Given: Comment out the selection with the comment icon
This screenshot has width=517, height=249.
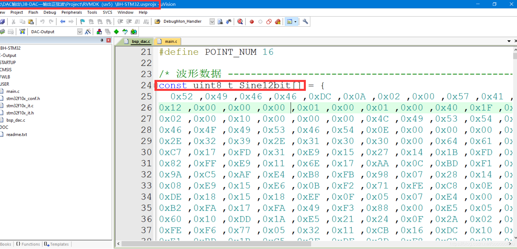Looking at the screenshot, I should (138, 22).
